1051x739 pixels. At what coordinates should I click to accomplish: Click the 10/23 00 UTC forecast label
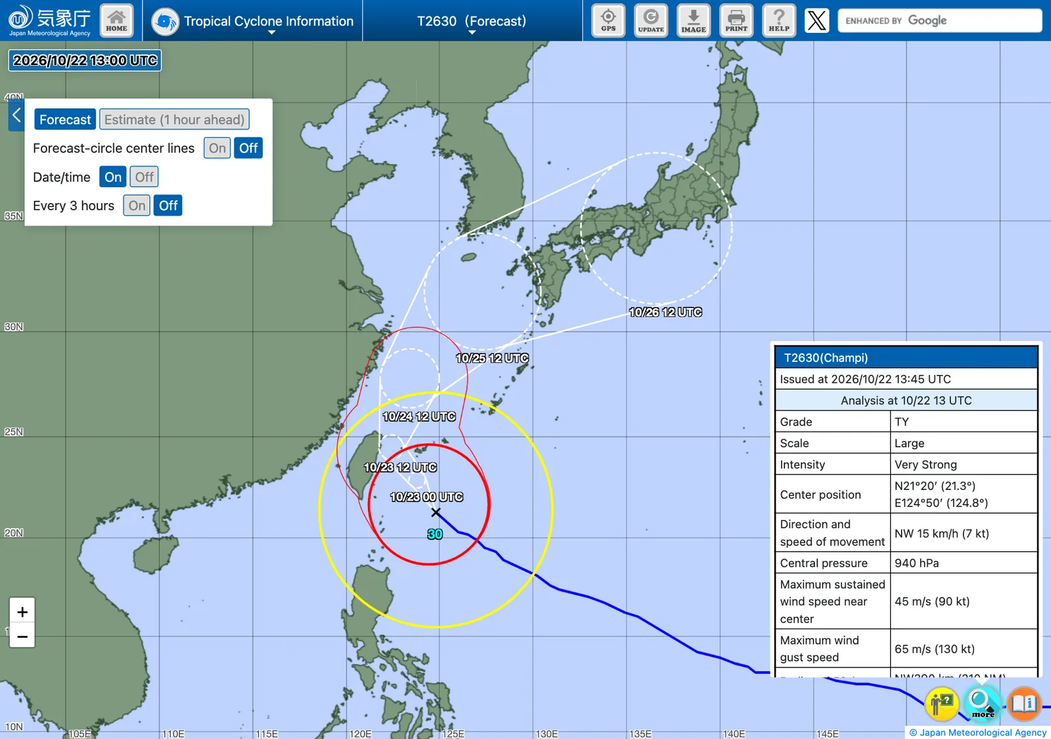click(426, 497)
